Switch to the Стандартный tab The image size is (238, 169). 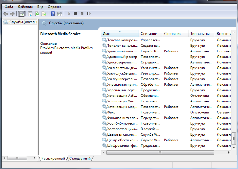click(80, 159)
